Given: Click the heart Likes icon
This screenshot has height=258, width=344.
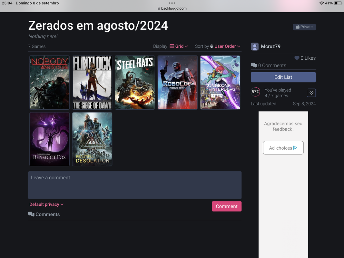Looking at the screenshot, I should tap(297, 58).
